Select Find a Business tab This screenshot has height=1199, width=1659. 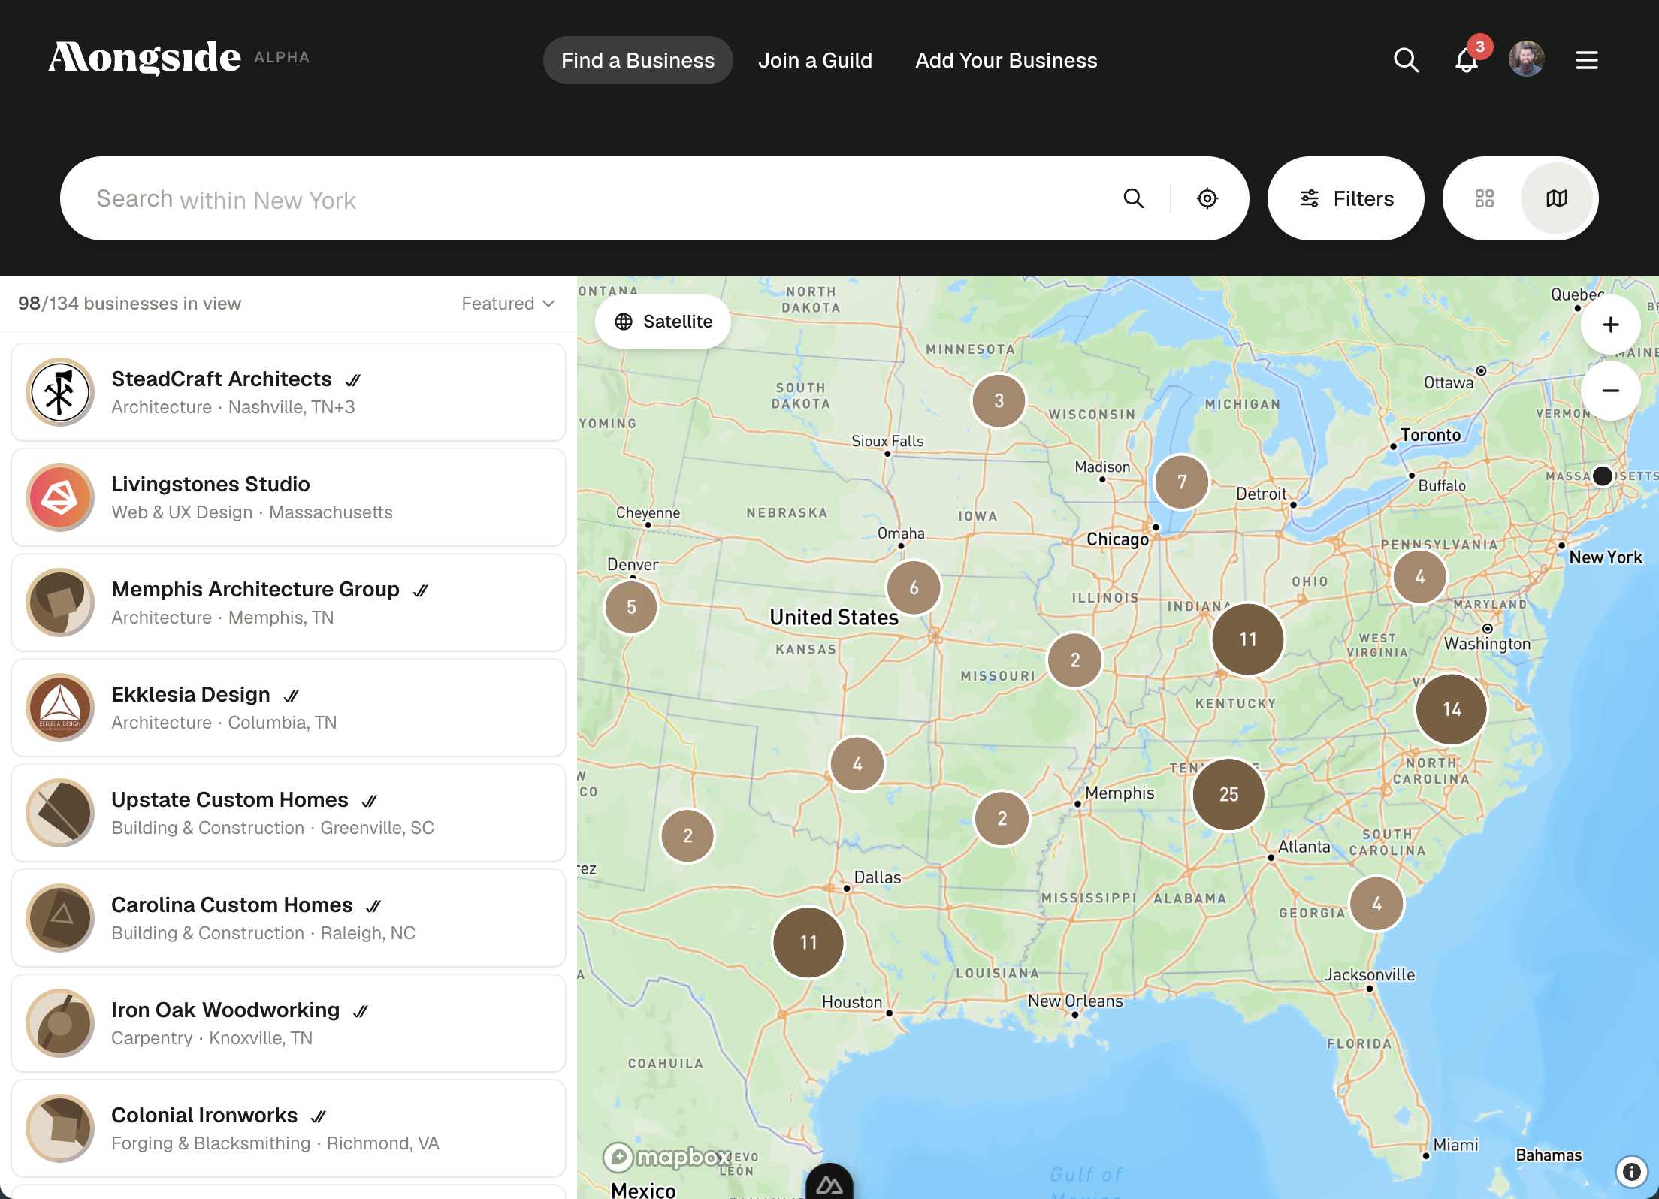point(638,60)
